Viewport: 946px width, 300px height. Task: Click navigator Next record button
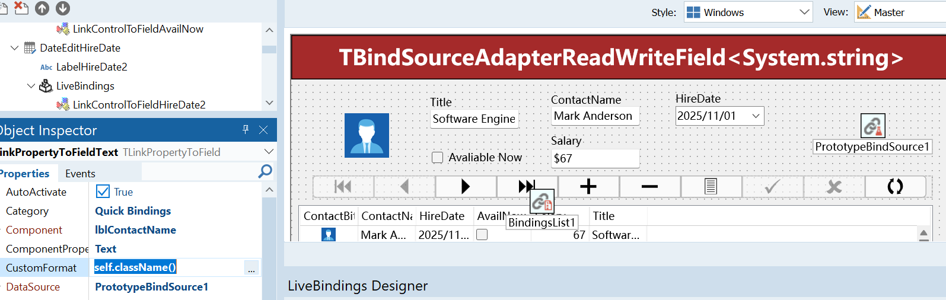point(466,187)
